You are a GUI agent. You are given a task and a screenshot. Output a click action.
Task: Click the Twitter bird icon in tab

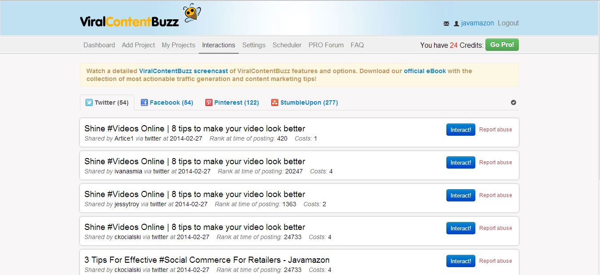(89, 102)
